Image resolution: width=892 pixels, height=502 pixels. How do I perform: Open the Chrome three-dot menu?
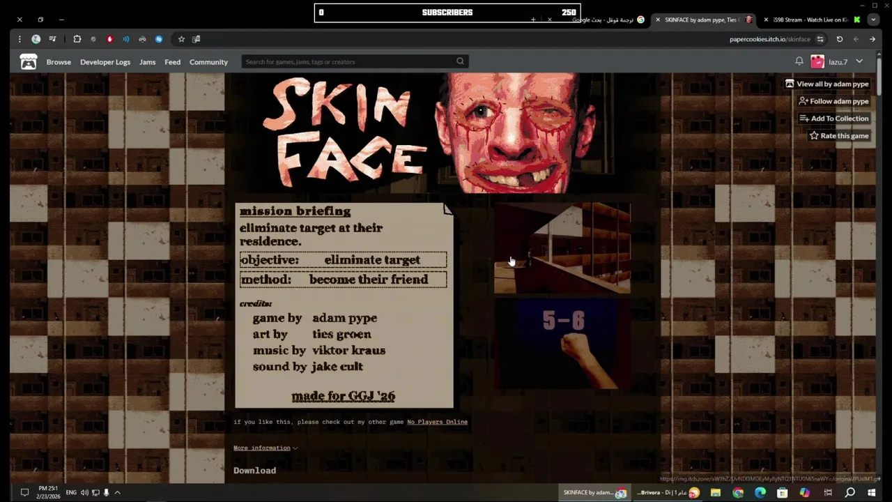click(x=20, y=39)
